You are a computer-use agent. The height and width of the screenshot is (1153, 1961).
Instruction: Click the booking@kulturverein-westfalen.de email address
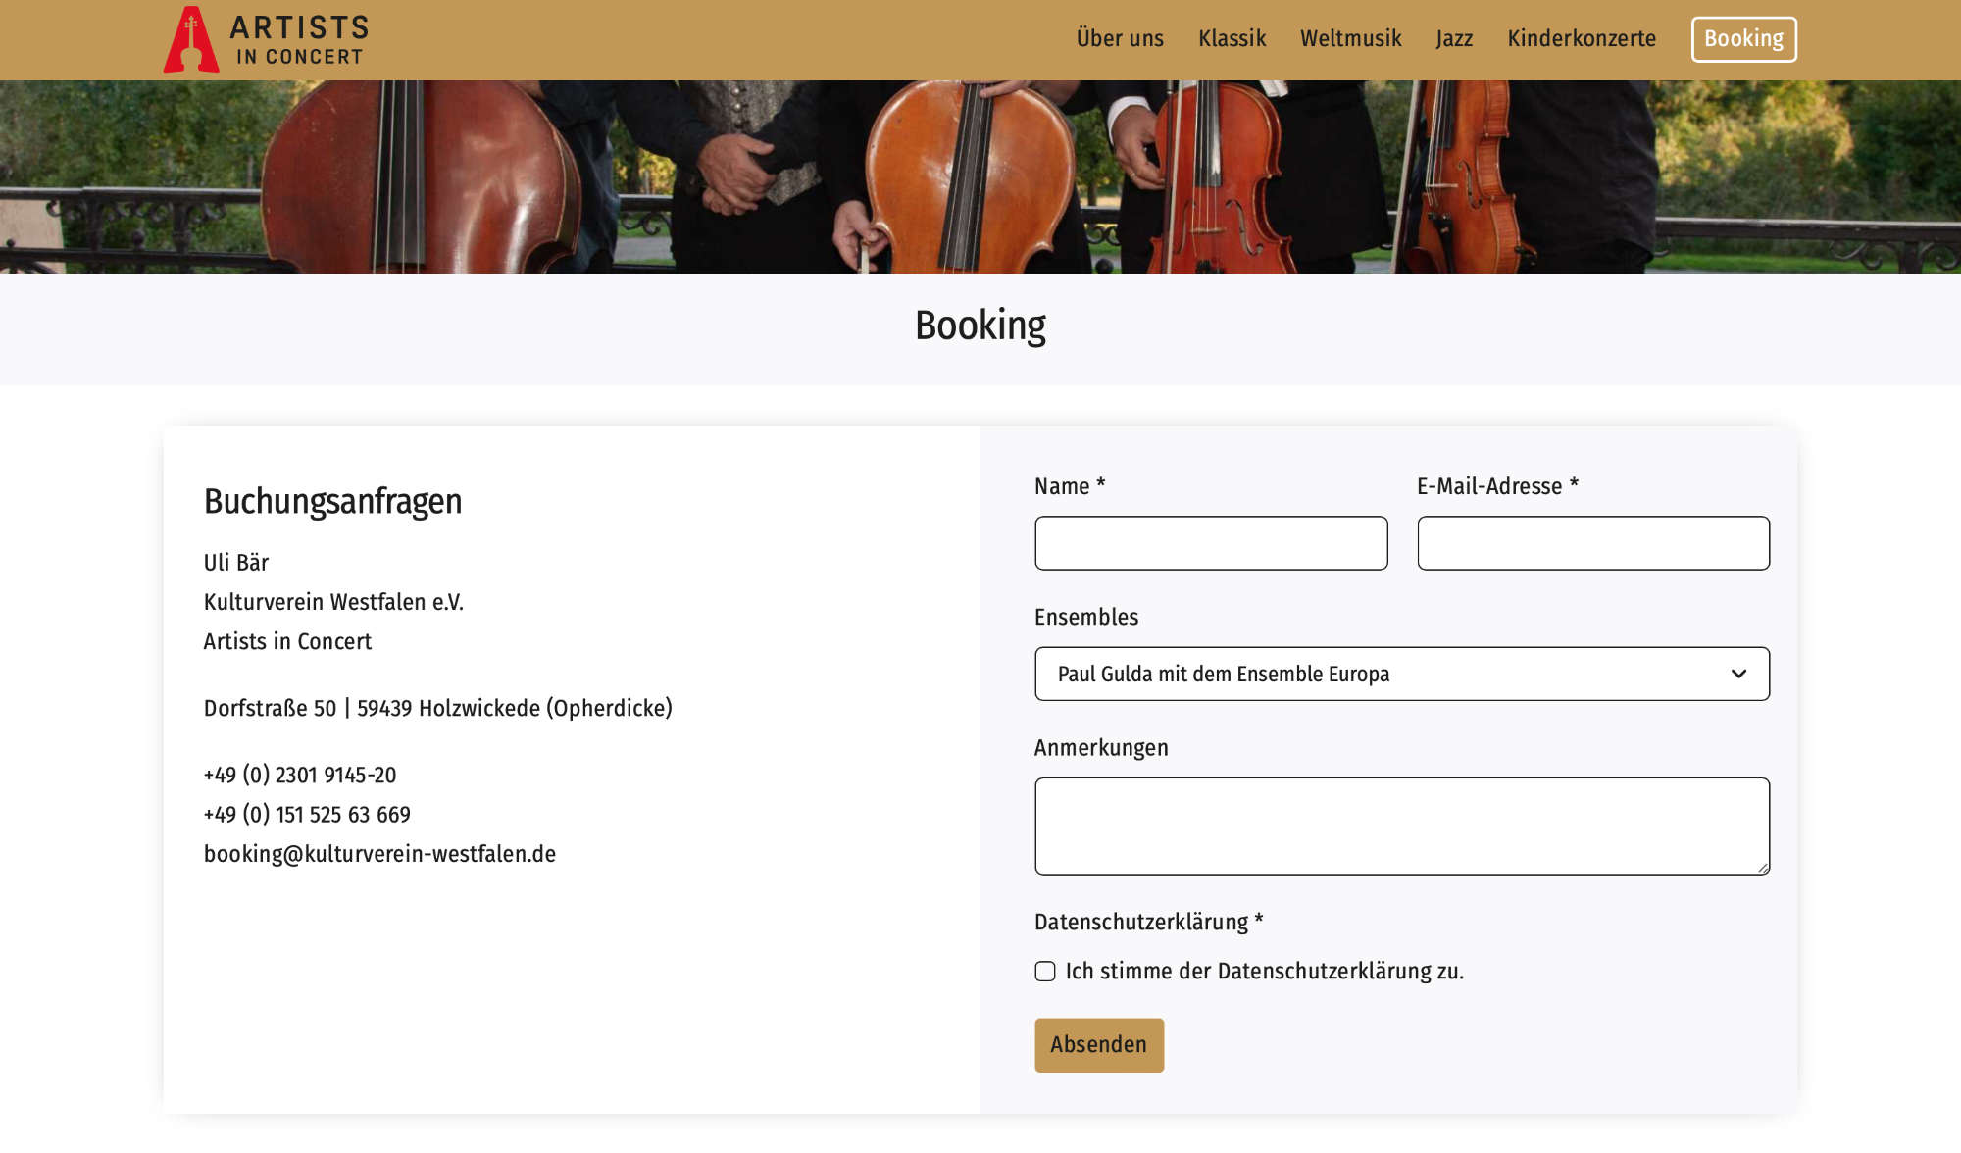pyautogui.click(x=379, y=854)
